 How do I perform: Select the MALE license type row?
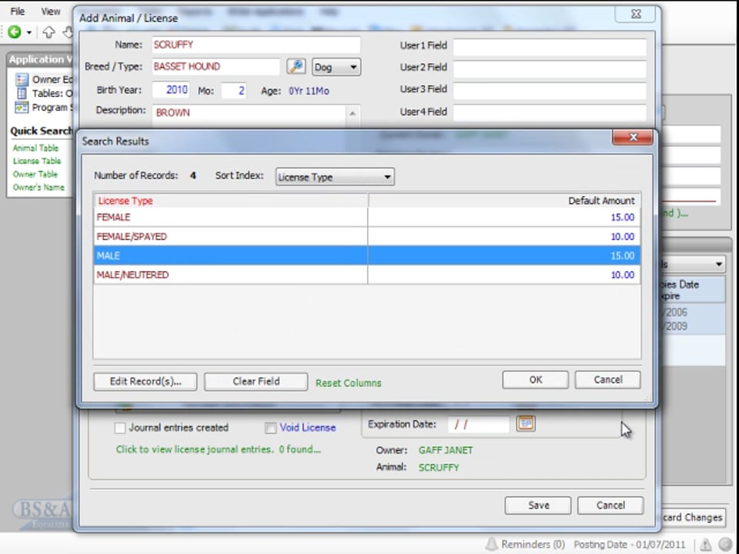pyautogui.click(x=366, y=255)
